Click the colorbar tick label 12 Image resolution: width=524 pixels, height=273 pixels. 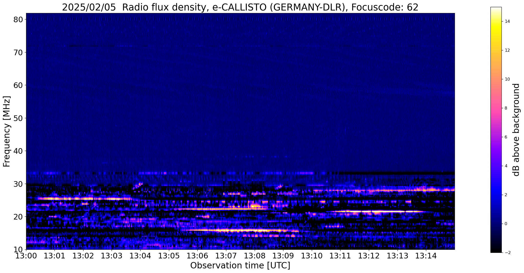pyautogui.click(x=507, y=50)
